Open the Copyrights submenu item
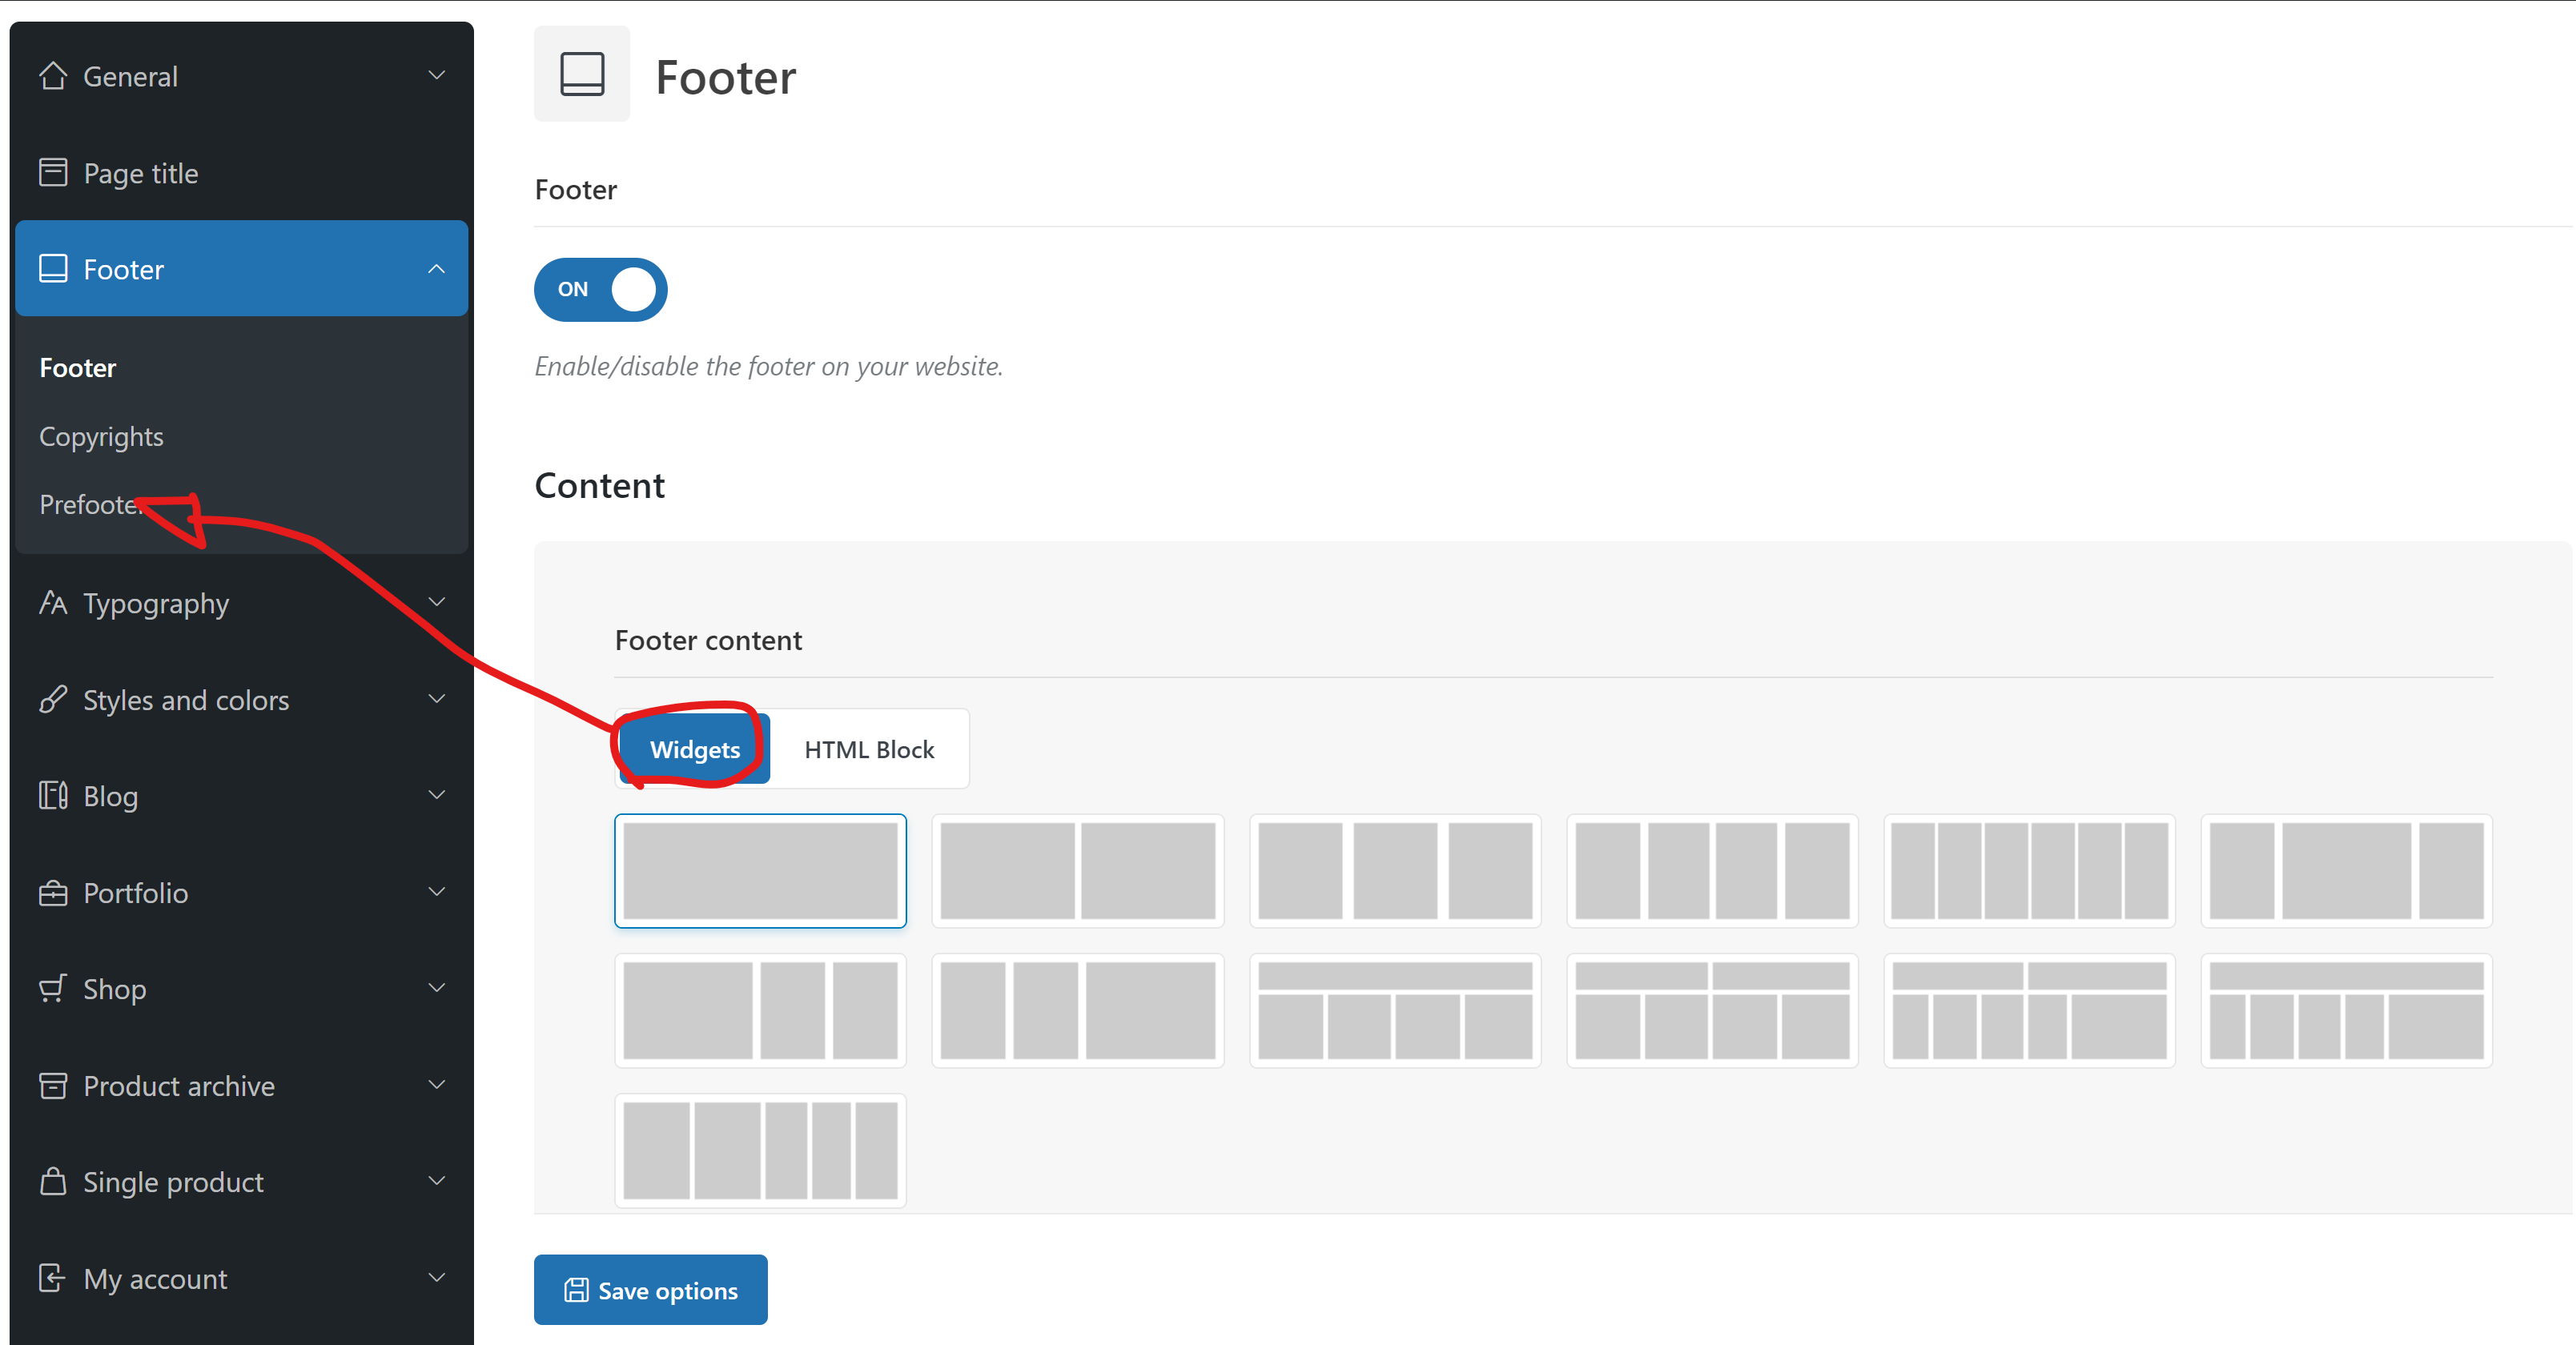This screenshot has height=1345, width=2576. coord(101,437)
